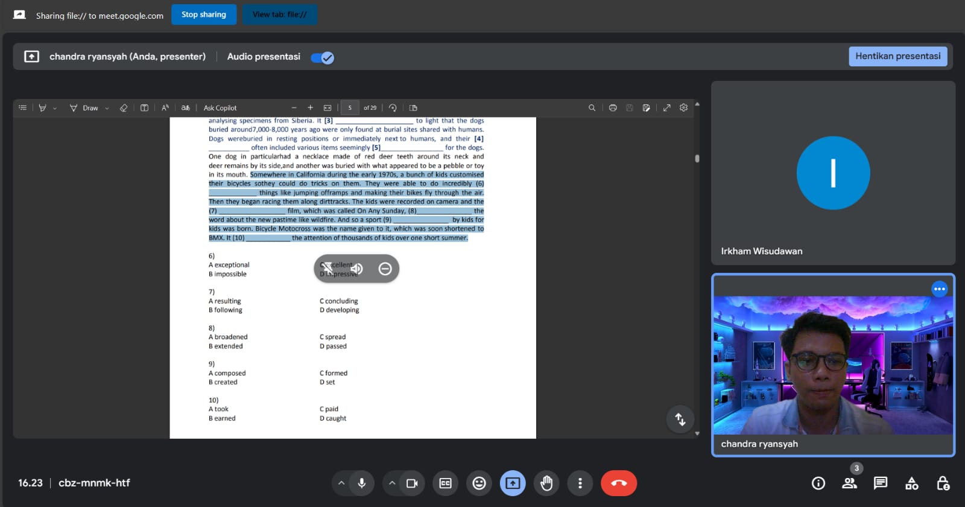
Task: Open Activities panel icon
Action: [912, 483]
